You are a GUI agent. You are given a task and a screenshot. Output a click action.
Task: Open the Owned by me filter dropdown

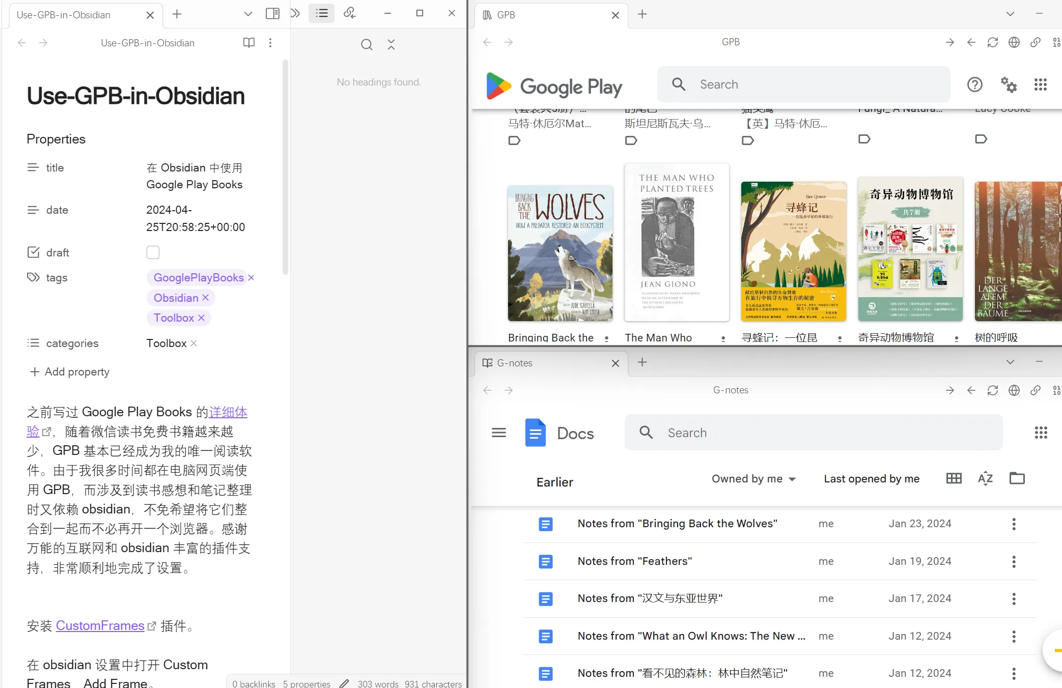click(753, 479)
